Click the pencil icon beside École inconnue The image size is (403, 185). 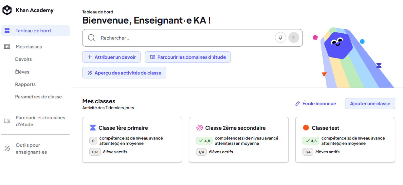click(298, 104)
